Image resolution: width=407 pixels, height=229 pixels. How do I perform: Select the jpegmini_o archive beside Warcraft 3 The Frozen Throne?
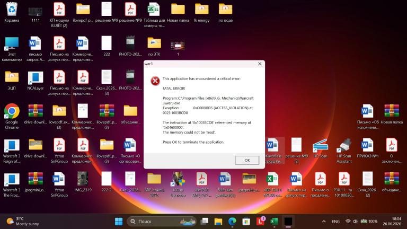[x=36, y=182]
